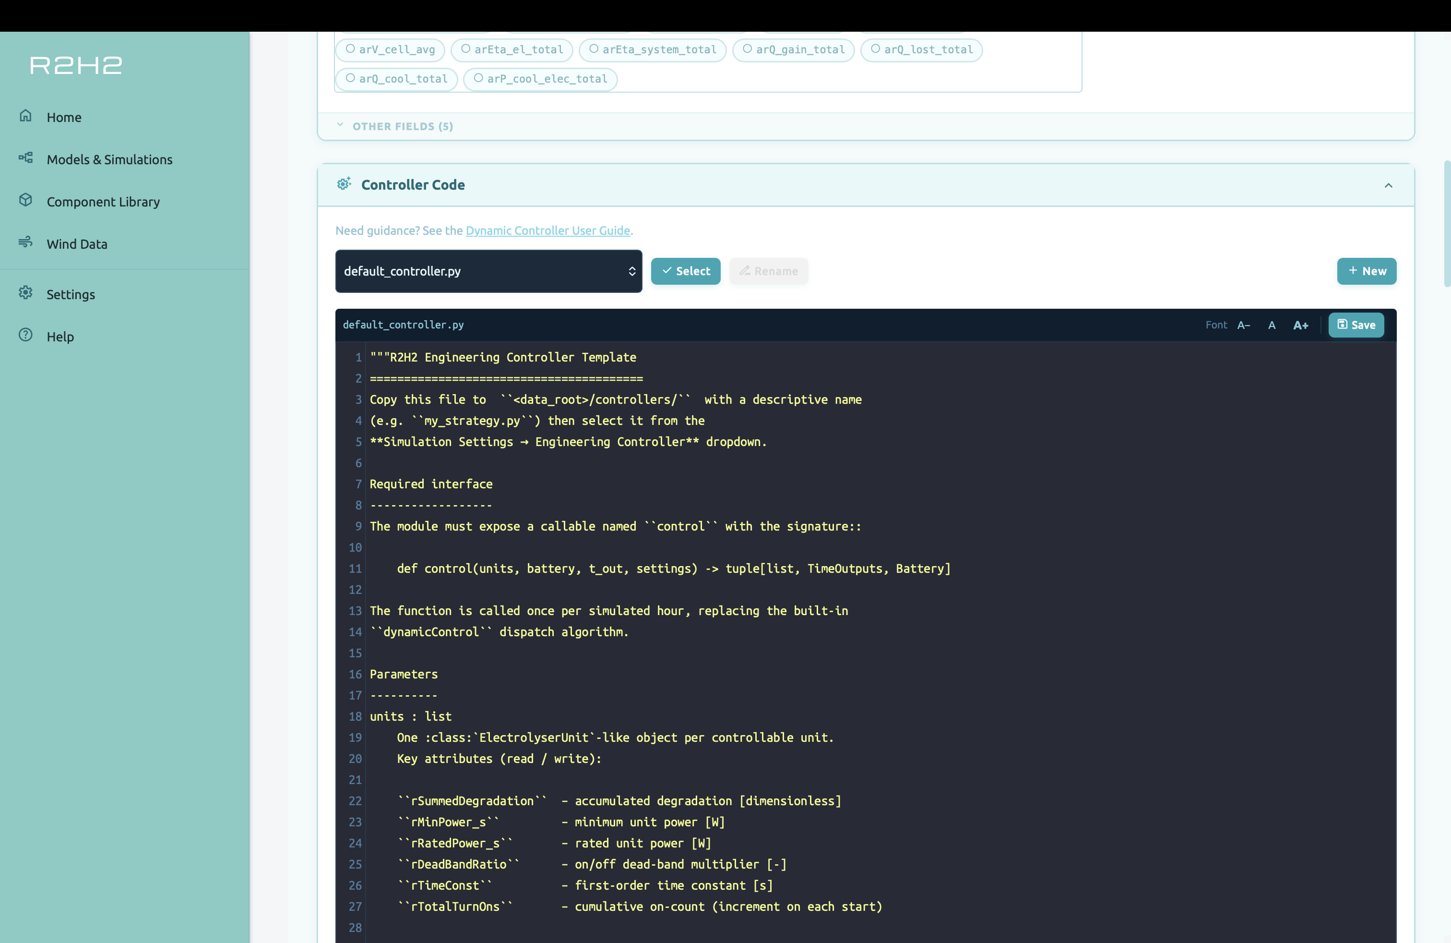The image size is (1451, 943).
Task: Collapse the Controller Code panel chevron
Action: coord(1388,185)
